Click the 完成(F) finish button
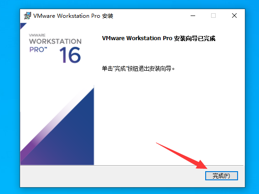The image size is (259, 194). coord(222,176)
